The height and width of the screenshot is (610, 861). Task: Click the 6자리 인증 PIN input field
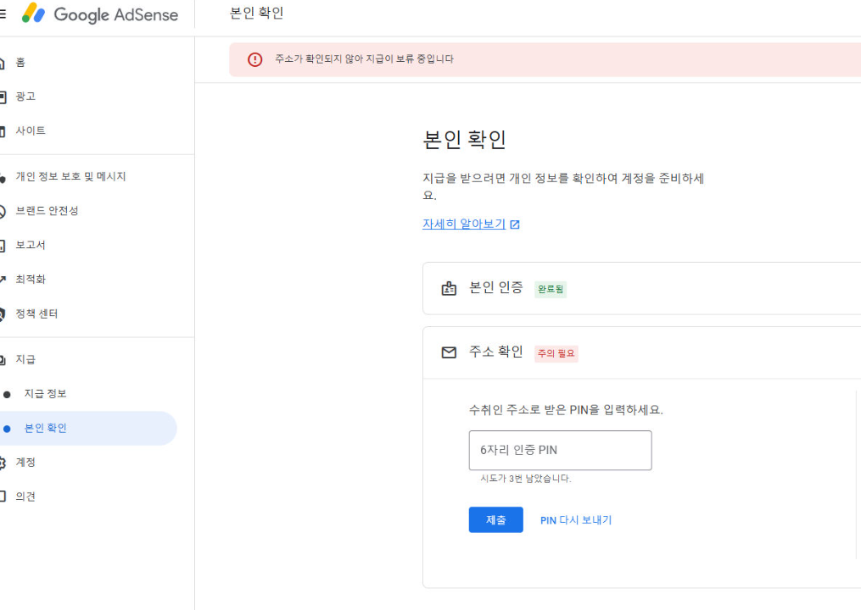[560, 450]
